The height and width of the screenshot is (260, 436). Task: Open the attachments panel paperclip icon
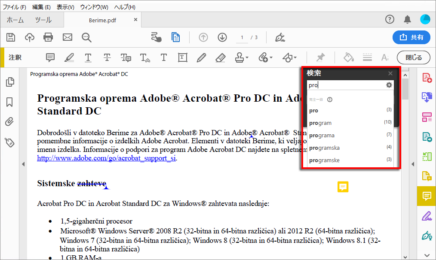[x=9, y=122]
